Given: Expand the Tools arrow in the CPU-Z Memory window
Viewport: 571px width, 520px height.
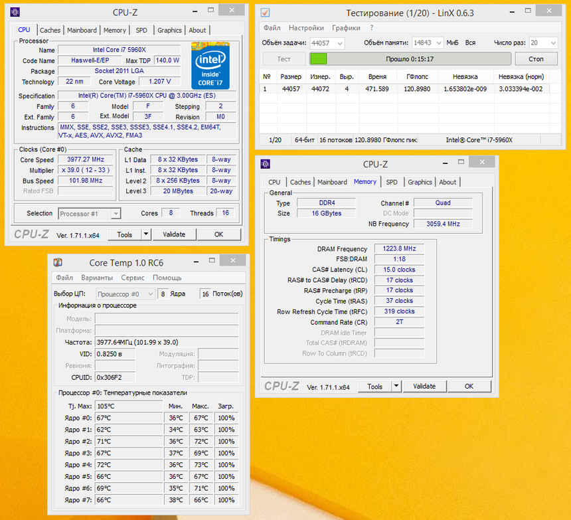Looking at the screenshot, I should pos(396,386).
